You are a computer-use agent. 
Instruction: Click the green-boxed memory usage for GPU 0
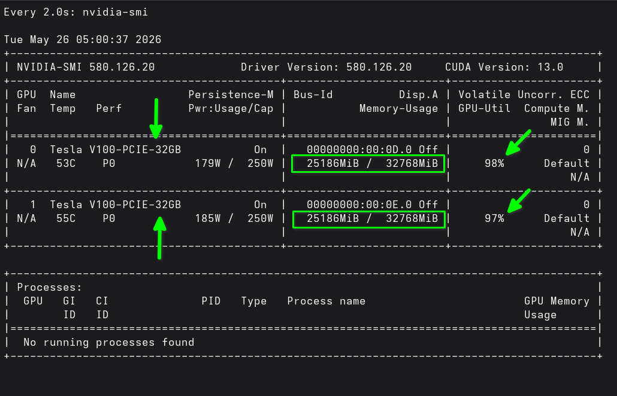[x=368, y=163]
